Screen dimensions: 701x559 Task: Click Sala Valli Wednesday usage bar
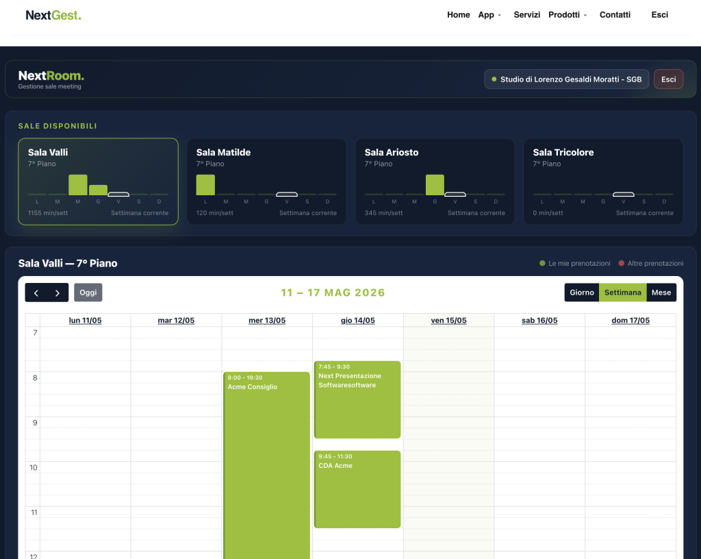[78, 185]
